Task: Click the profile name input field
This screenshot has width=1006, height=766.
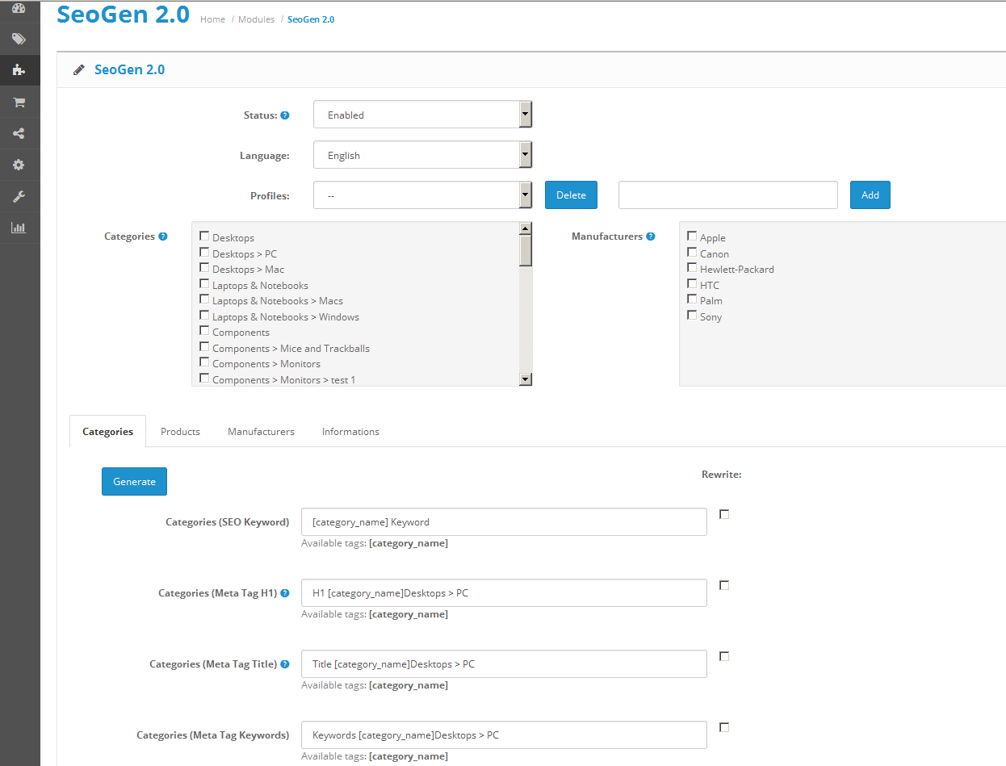Action: click(x=727, y=195)
